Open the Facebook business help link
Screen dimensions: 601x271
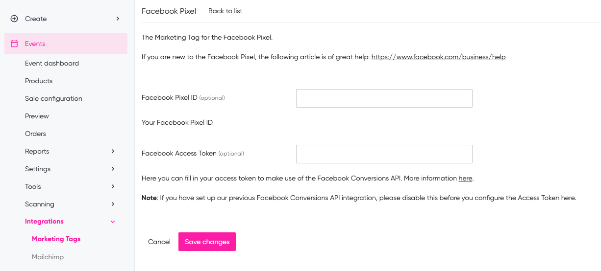[x=438, y=57]
